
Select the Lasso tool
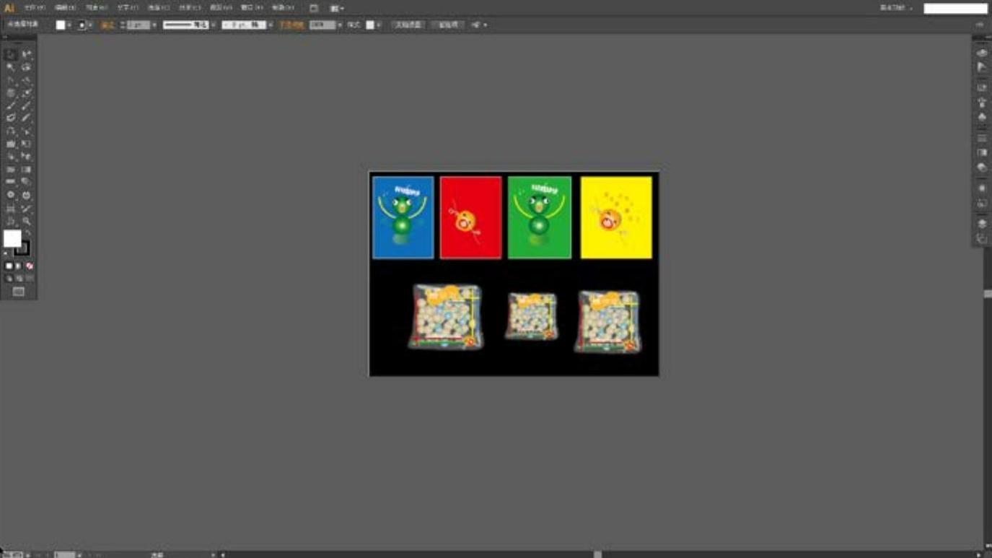(26, 67)
